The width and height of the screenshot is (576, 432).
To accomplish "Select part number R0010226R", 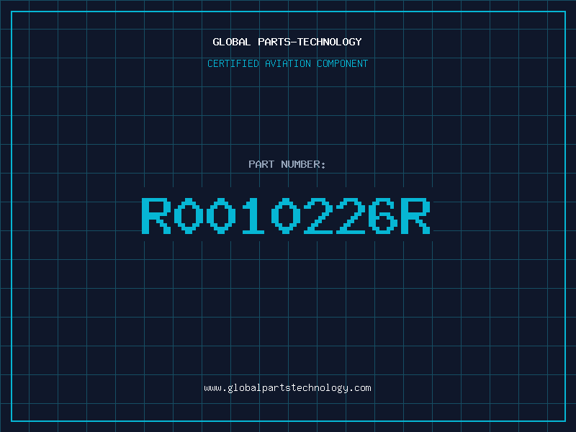I will tap(286, 216).
